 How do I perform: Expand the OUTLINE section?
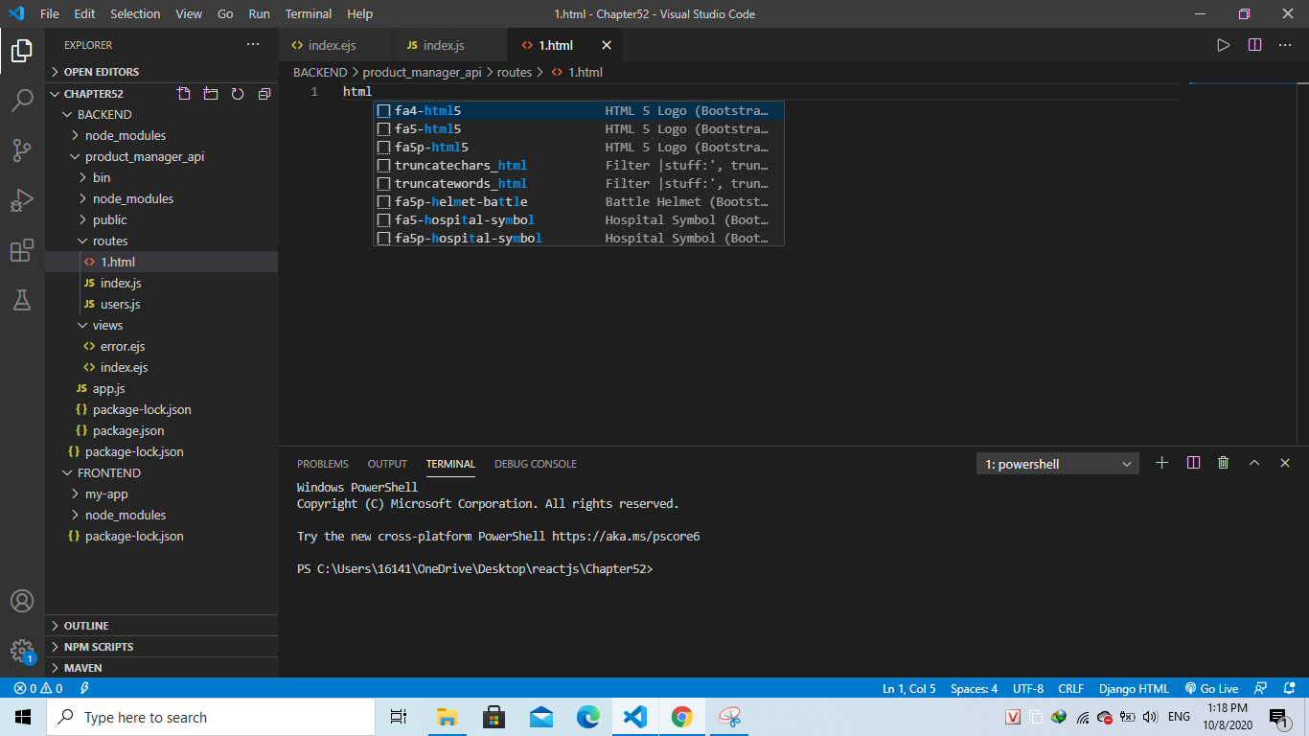tap(86, 626)
